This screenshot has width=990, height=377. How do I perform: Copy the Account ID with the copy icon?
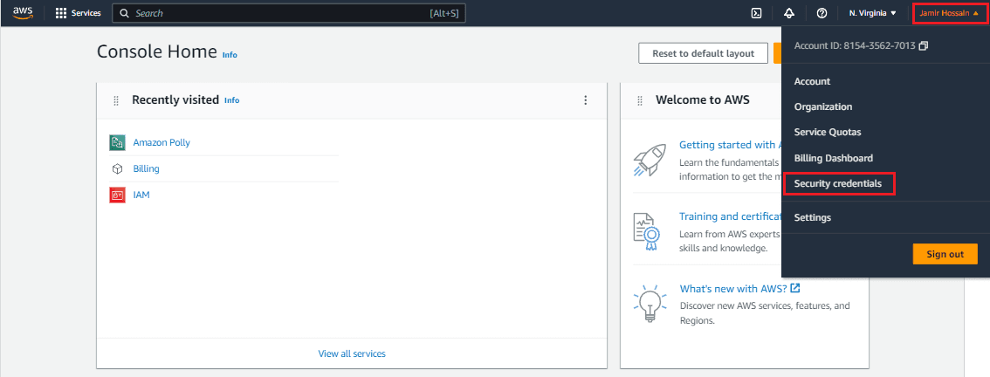pos(924,45)
